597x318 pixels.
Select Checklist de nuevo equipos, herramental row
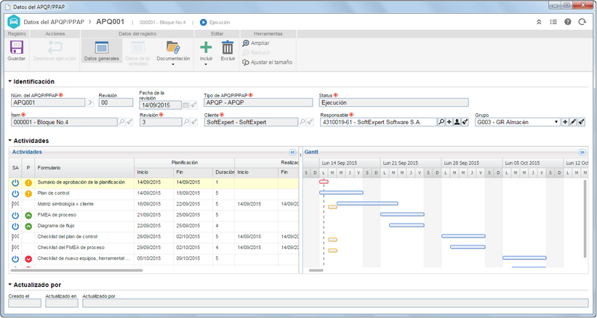click(x=153, y=258)
